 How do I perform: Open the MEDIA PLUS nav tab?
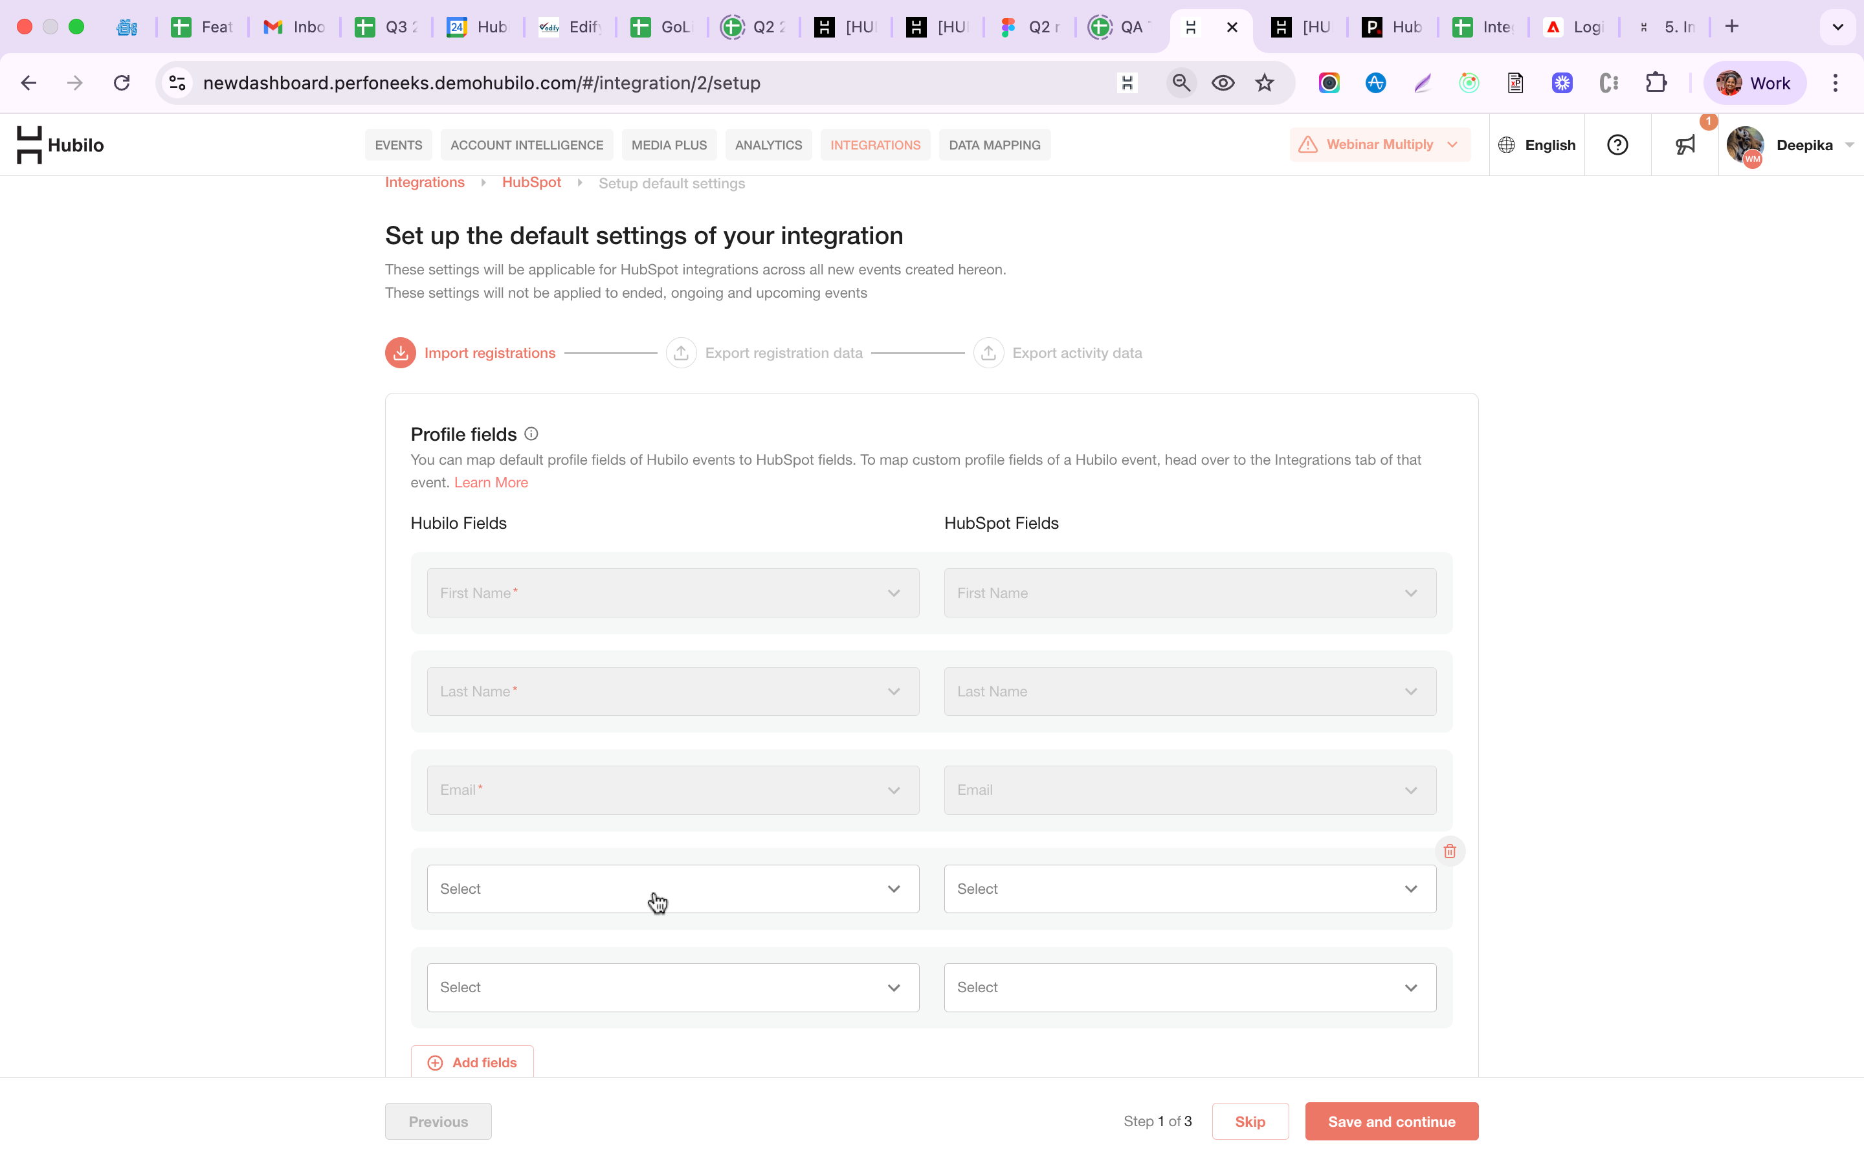[669, 145]
